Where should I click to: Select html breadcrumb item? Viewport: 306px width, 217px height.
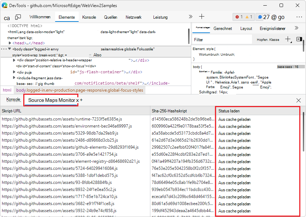(x=7, y=90)
